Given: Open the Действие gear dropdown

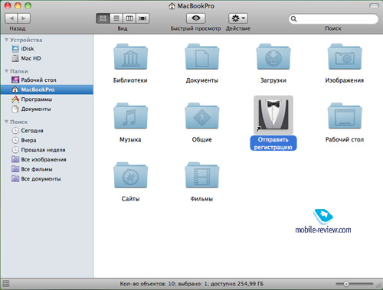Looking at the screenshot, I should (238, 18).
